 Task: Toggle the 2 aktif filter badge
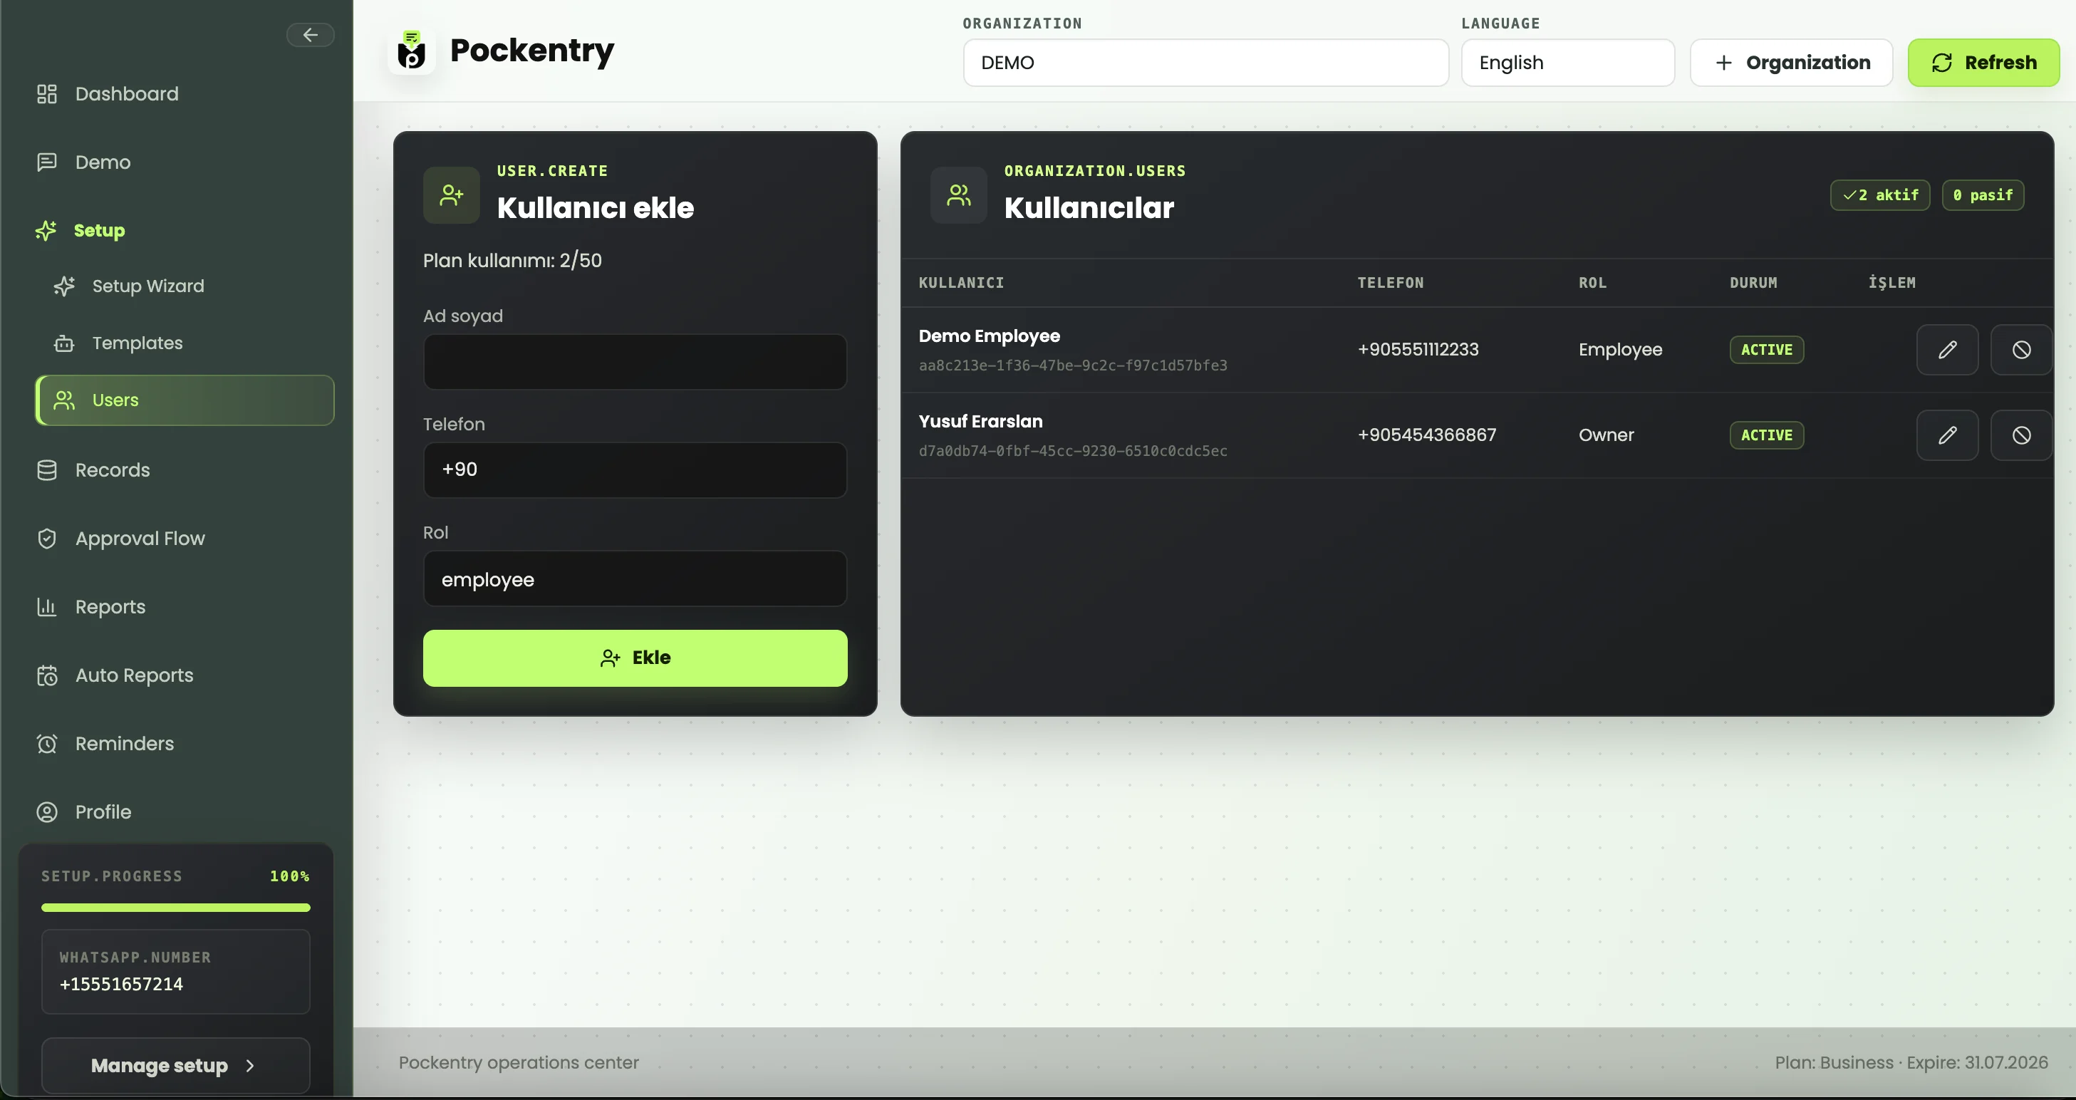click(1880, 195)
